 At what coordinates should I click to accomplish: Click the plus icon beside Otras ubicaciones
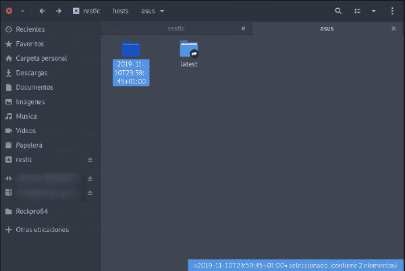tap(9, 229)
